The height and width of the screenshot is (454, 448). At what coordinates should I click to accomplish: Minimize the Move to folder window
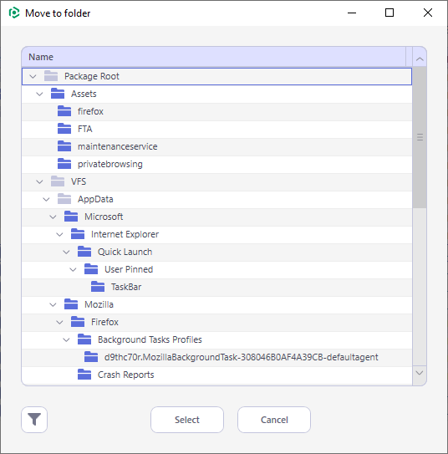coord(352,13)
